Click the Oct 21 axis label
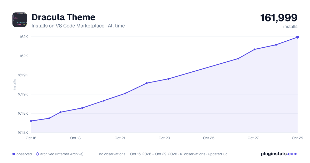Image resolution: width=310 pixels, height=163 pixels. click(120, 138)
